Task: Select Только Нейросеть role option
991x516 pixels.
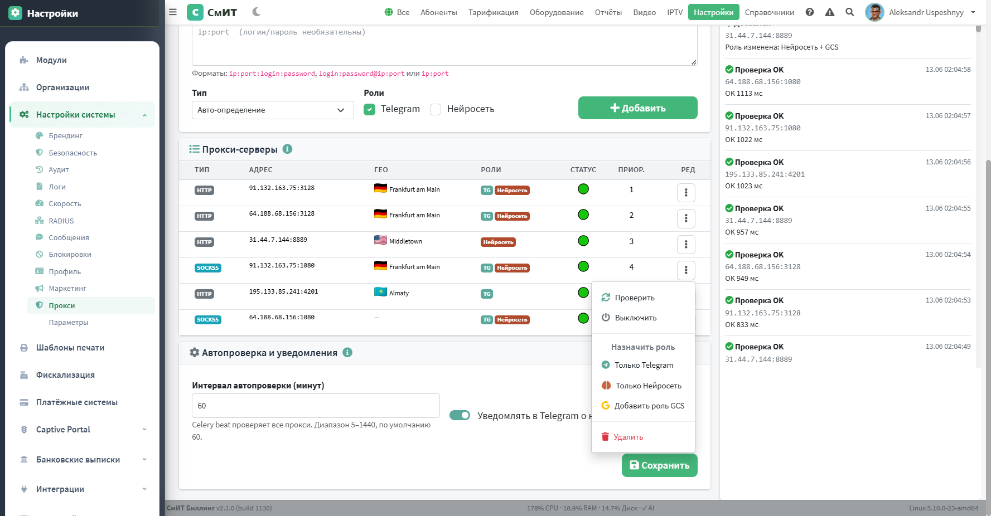Action: coord(643,386)
